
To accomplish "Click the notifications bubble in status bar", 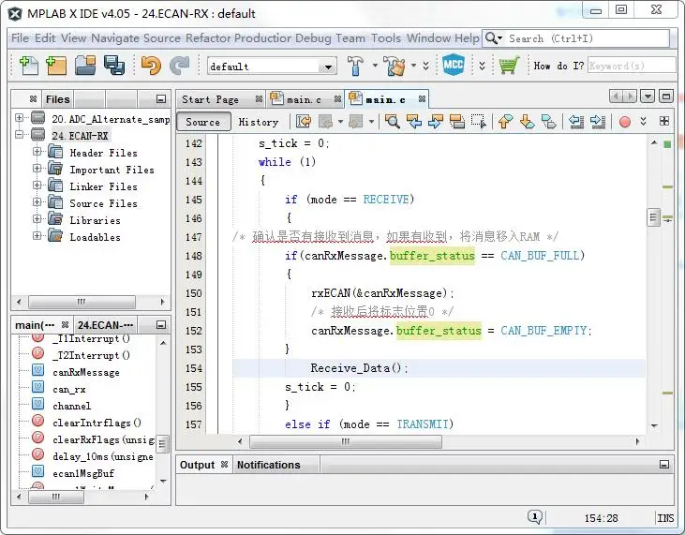I will pos(535,517).
